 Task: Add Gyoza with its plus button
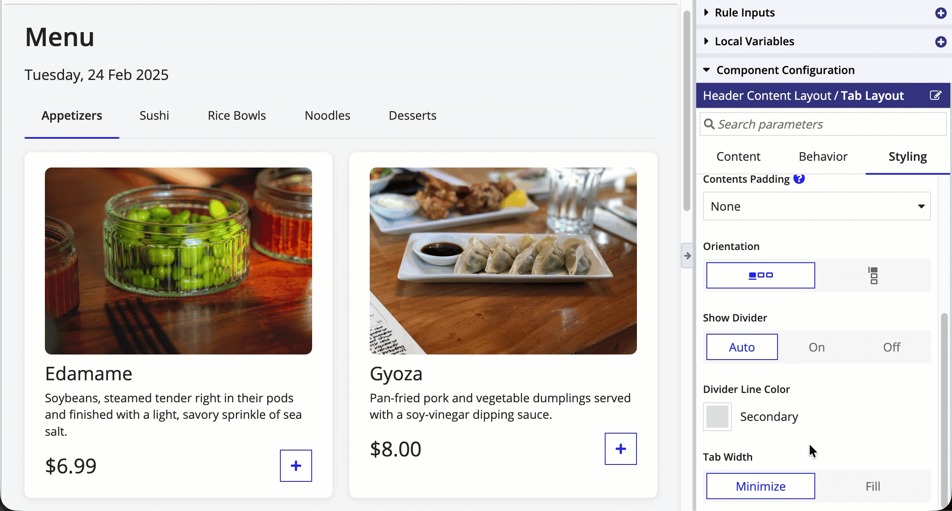click(620, 448)
